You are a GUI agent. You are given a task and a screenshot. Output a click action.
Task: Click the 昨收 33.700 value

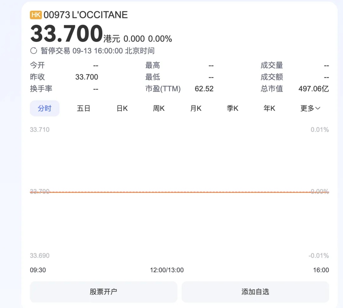[87, 77]
